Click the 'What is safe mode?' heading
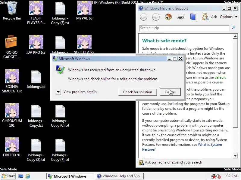 pos(164,40)
